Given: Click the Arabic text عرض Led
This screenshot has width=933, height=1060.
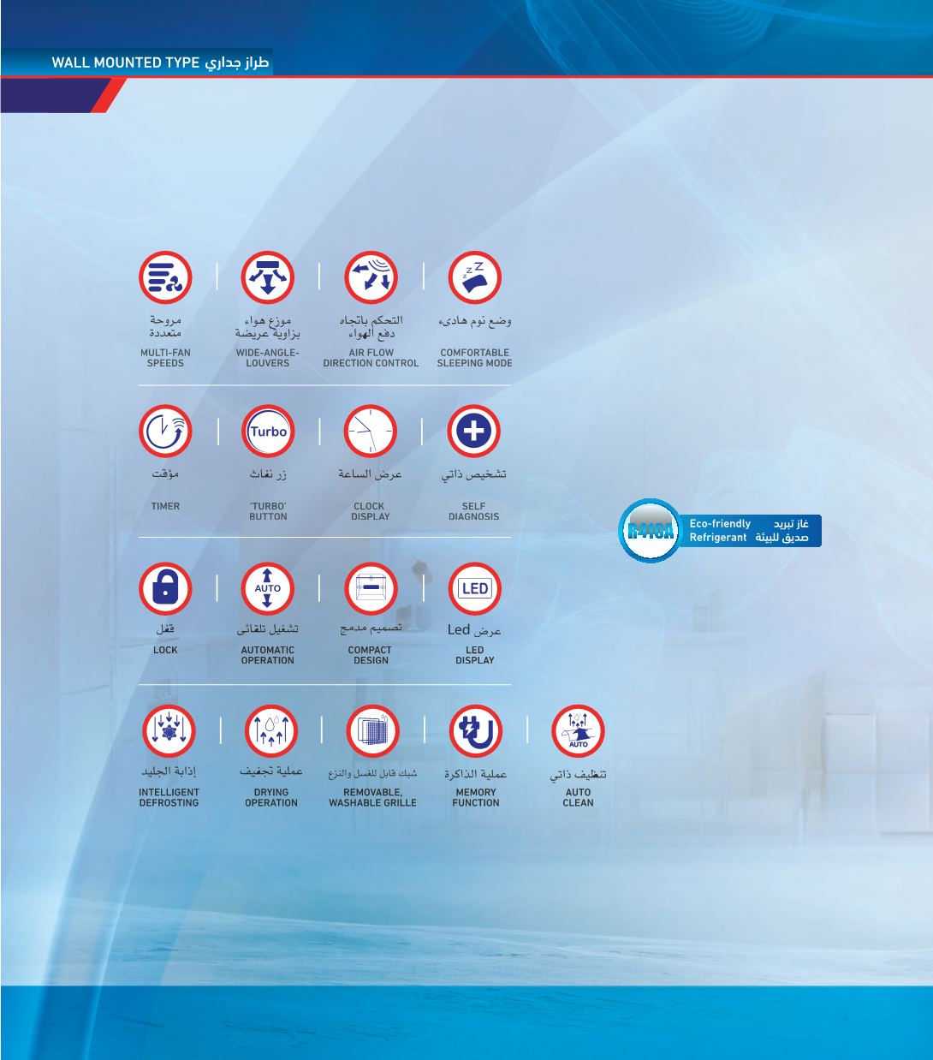Looking at the screenshot, I should (x=474, y=630).
